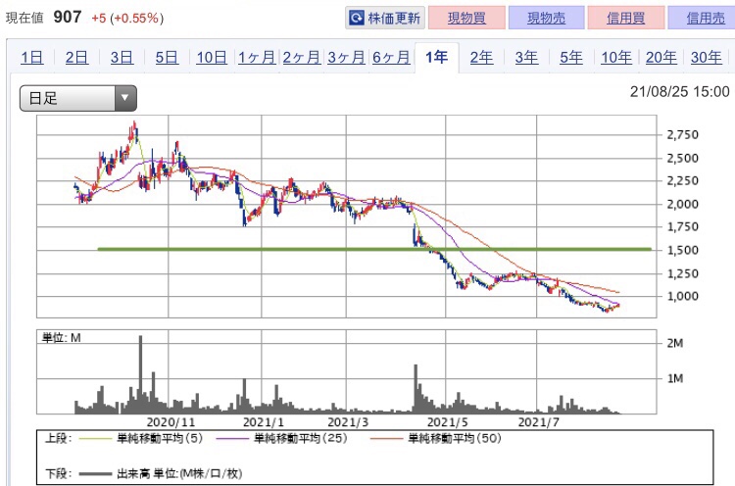Open the 日足 candle interval dropdown

tap(78, 98)
